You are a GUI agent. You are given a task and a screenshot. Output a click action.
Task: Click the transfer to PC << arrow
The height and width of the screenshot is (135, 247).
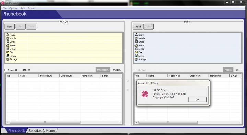(128, 90)
